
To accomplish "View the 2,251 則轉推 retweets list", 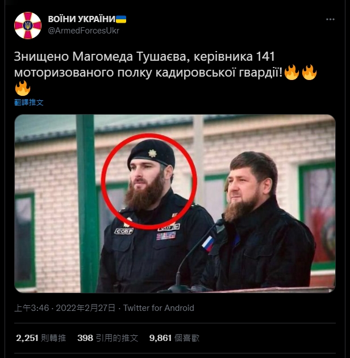I will pyautogui.click(x=41, y=338).
